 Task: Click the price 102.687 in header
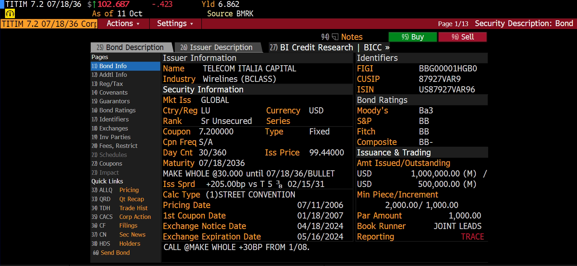(x=113, y=4)
